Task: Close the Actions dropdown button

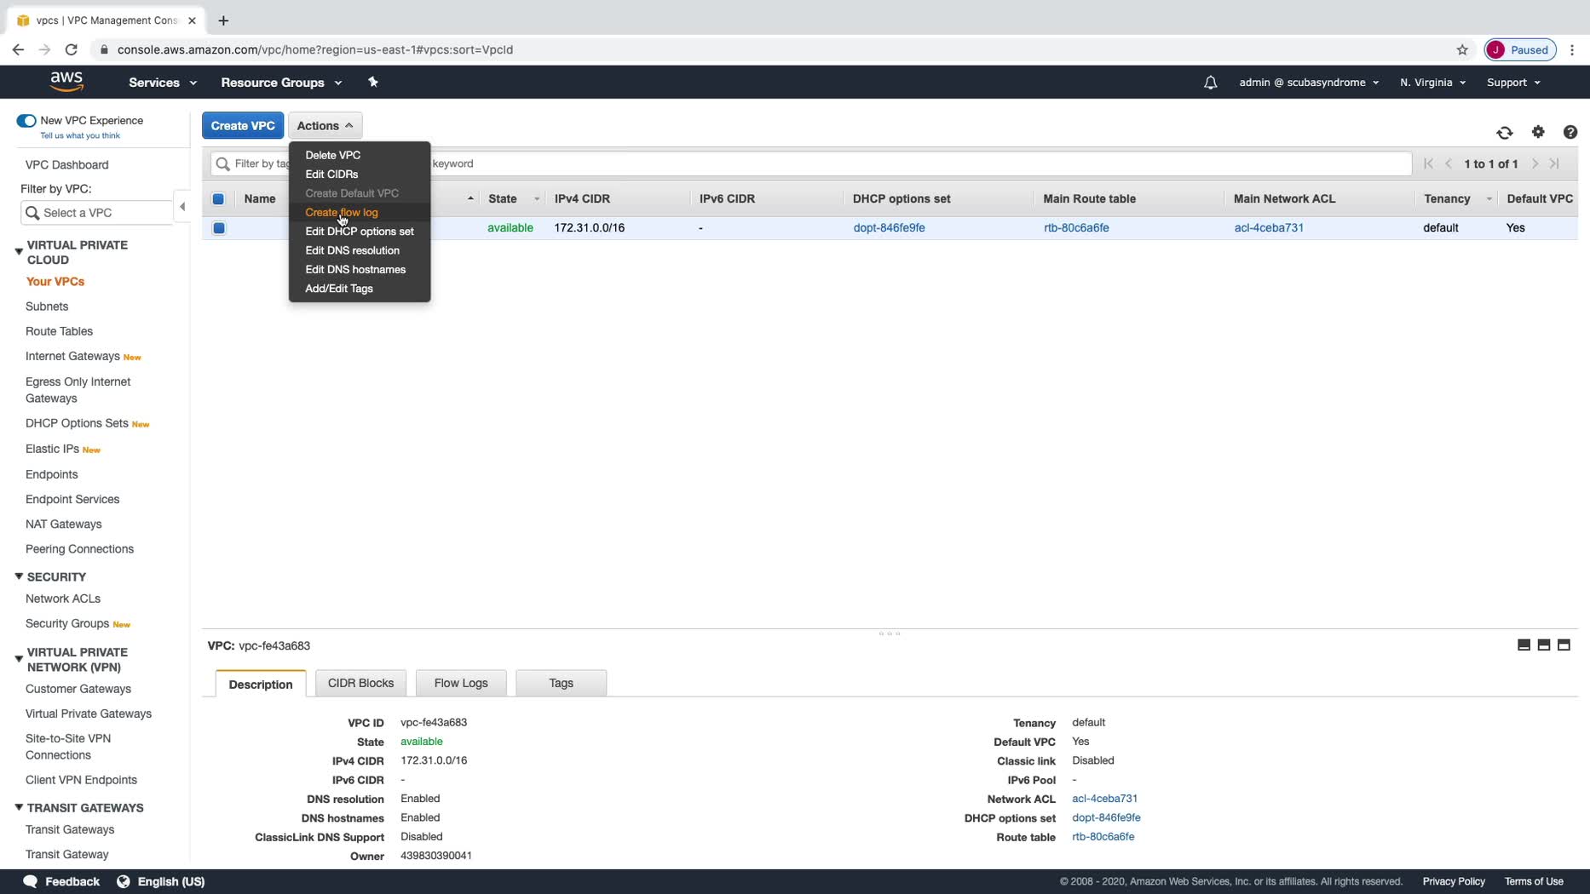Action: point(325,125)
